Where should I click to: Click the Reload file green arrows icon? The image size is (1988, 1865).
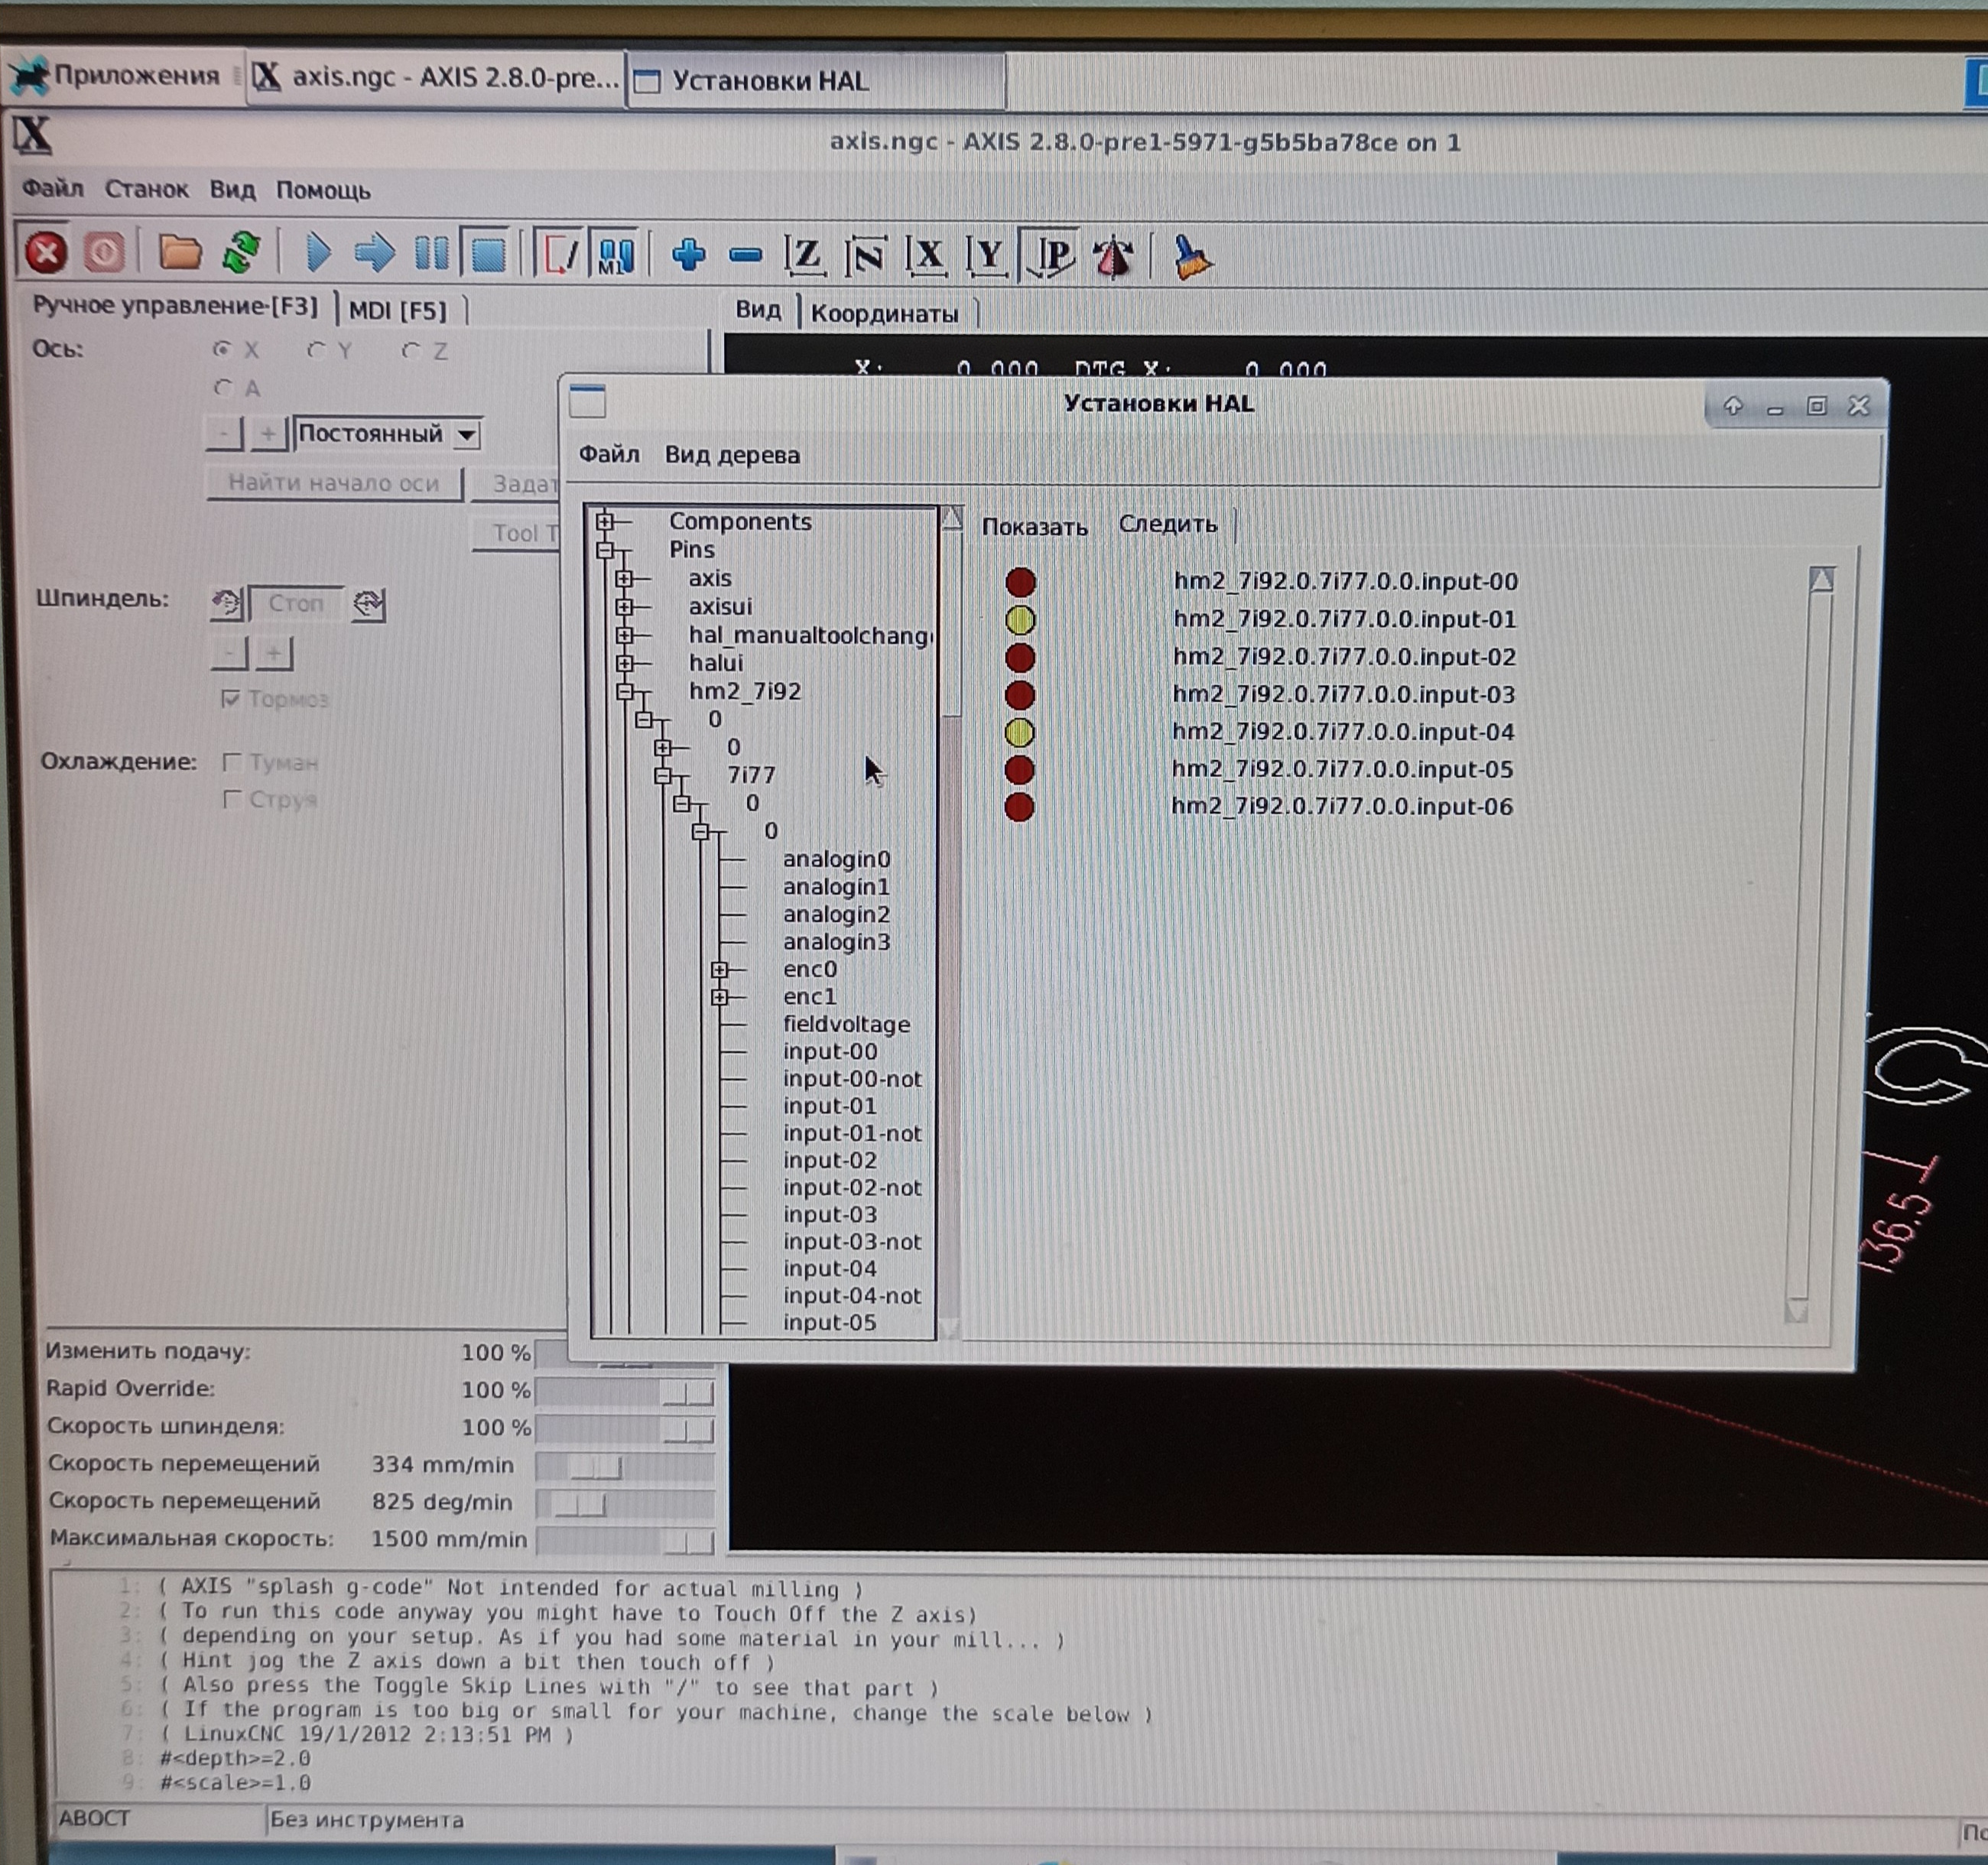pyautogui.click(x=241, y=253)
